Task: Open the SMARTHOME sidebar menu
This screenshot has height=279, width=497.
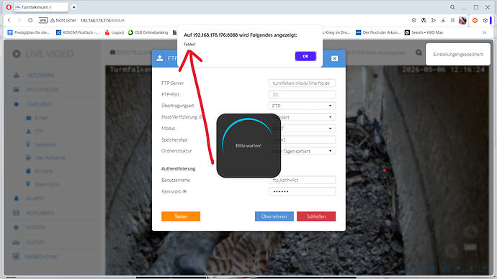Action: click(41, 257)
